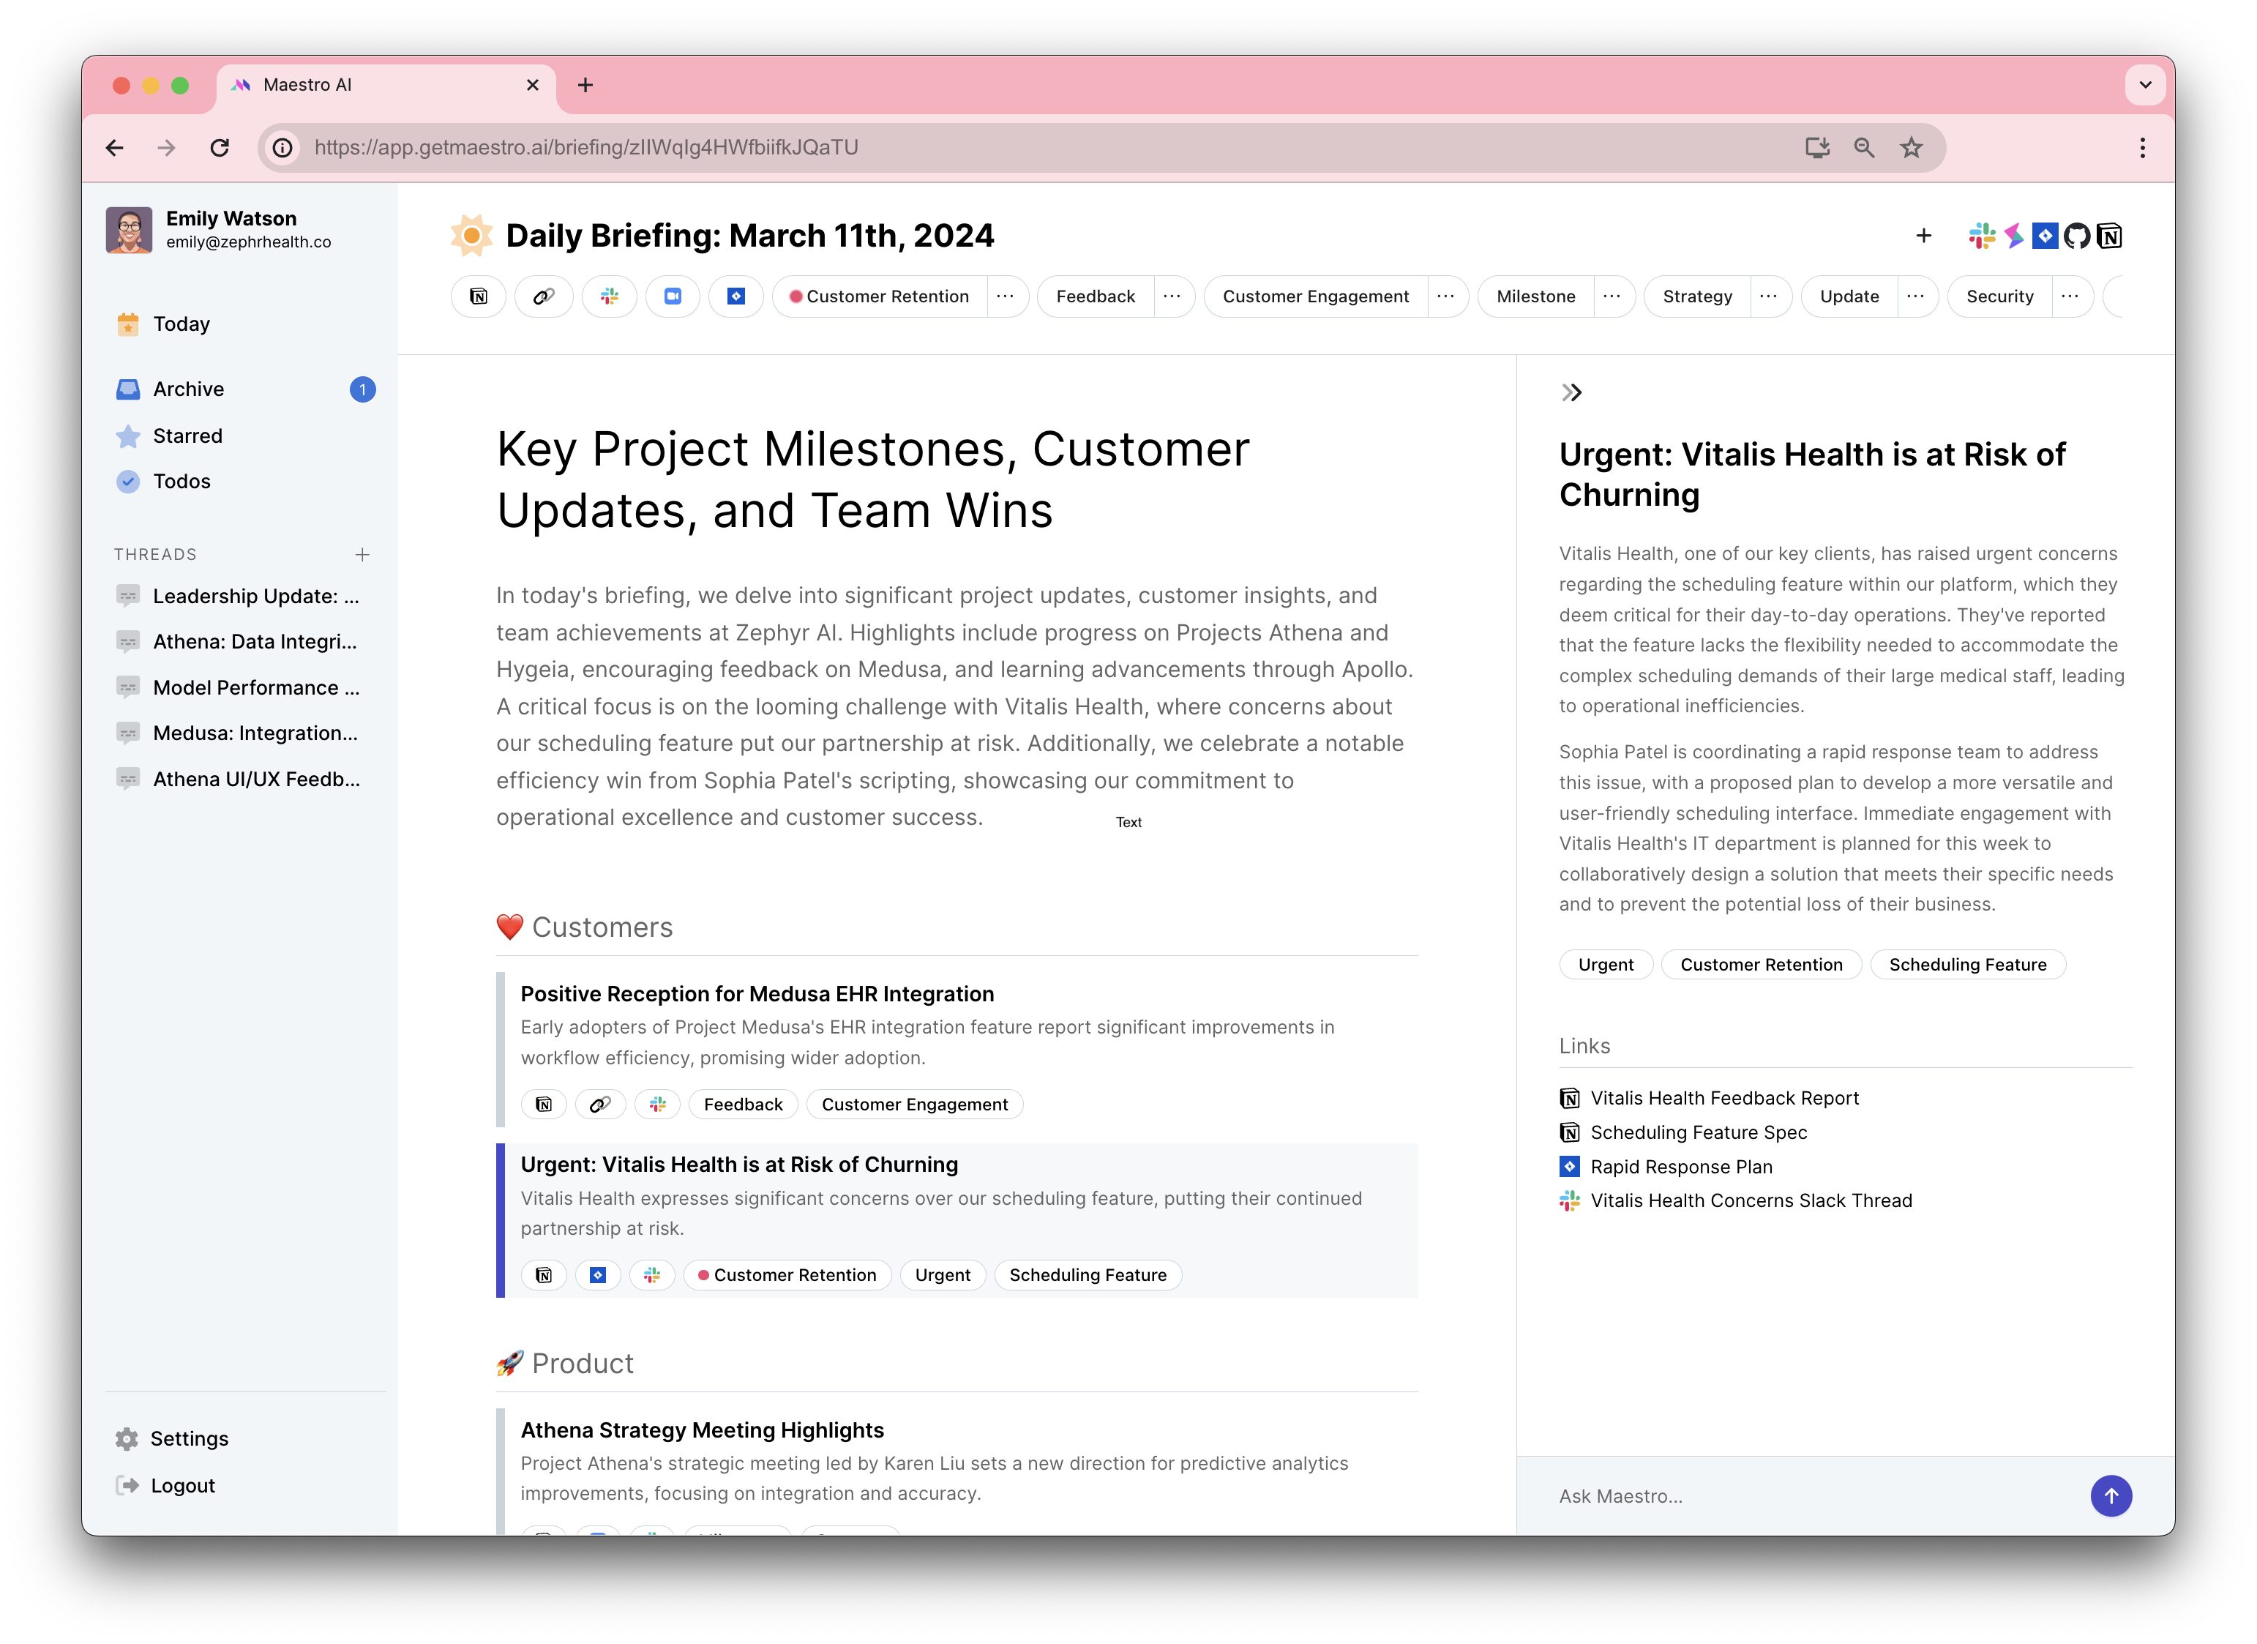The image size is (2257, 1644).
Task: Toggle the Feedback tag filter
Action: tap(1095, 296)
